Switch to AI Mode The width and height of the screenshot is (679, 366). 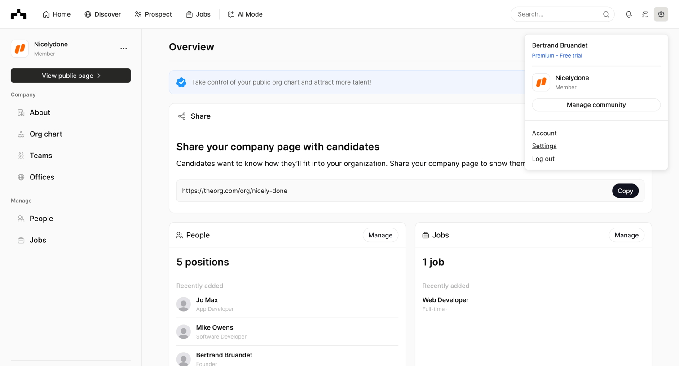245,14
